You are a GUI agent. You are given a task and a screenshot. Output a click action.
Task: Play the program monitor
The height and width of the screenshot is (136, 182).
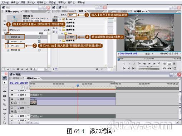(x=149, y=64)
